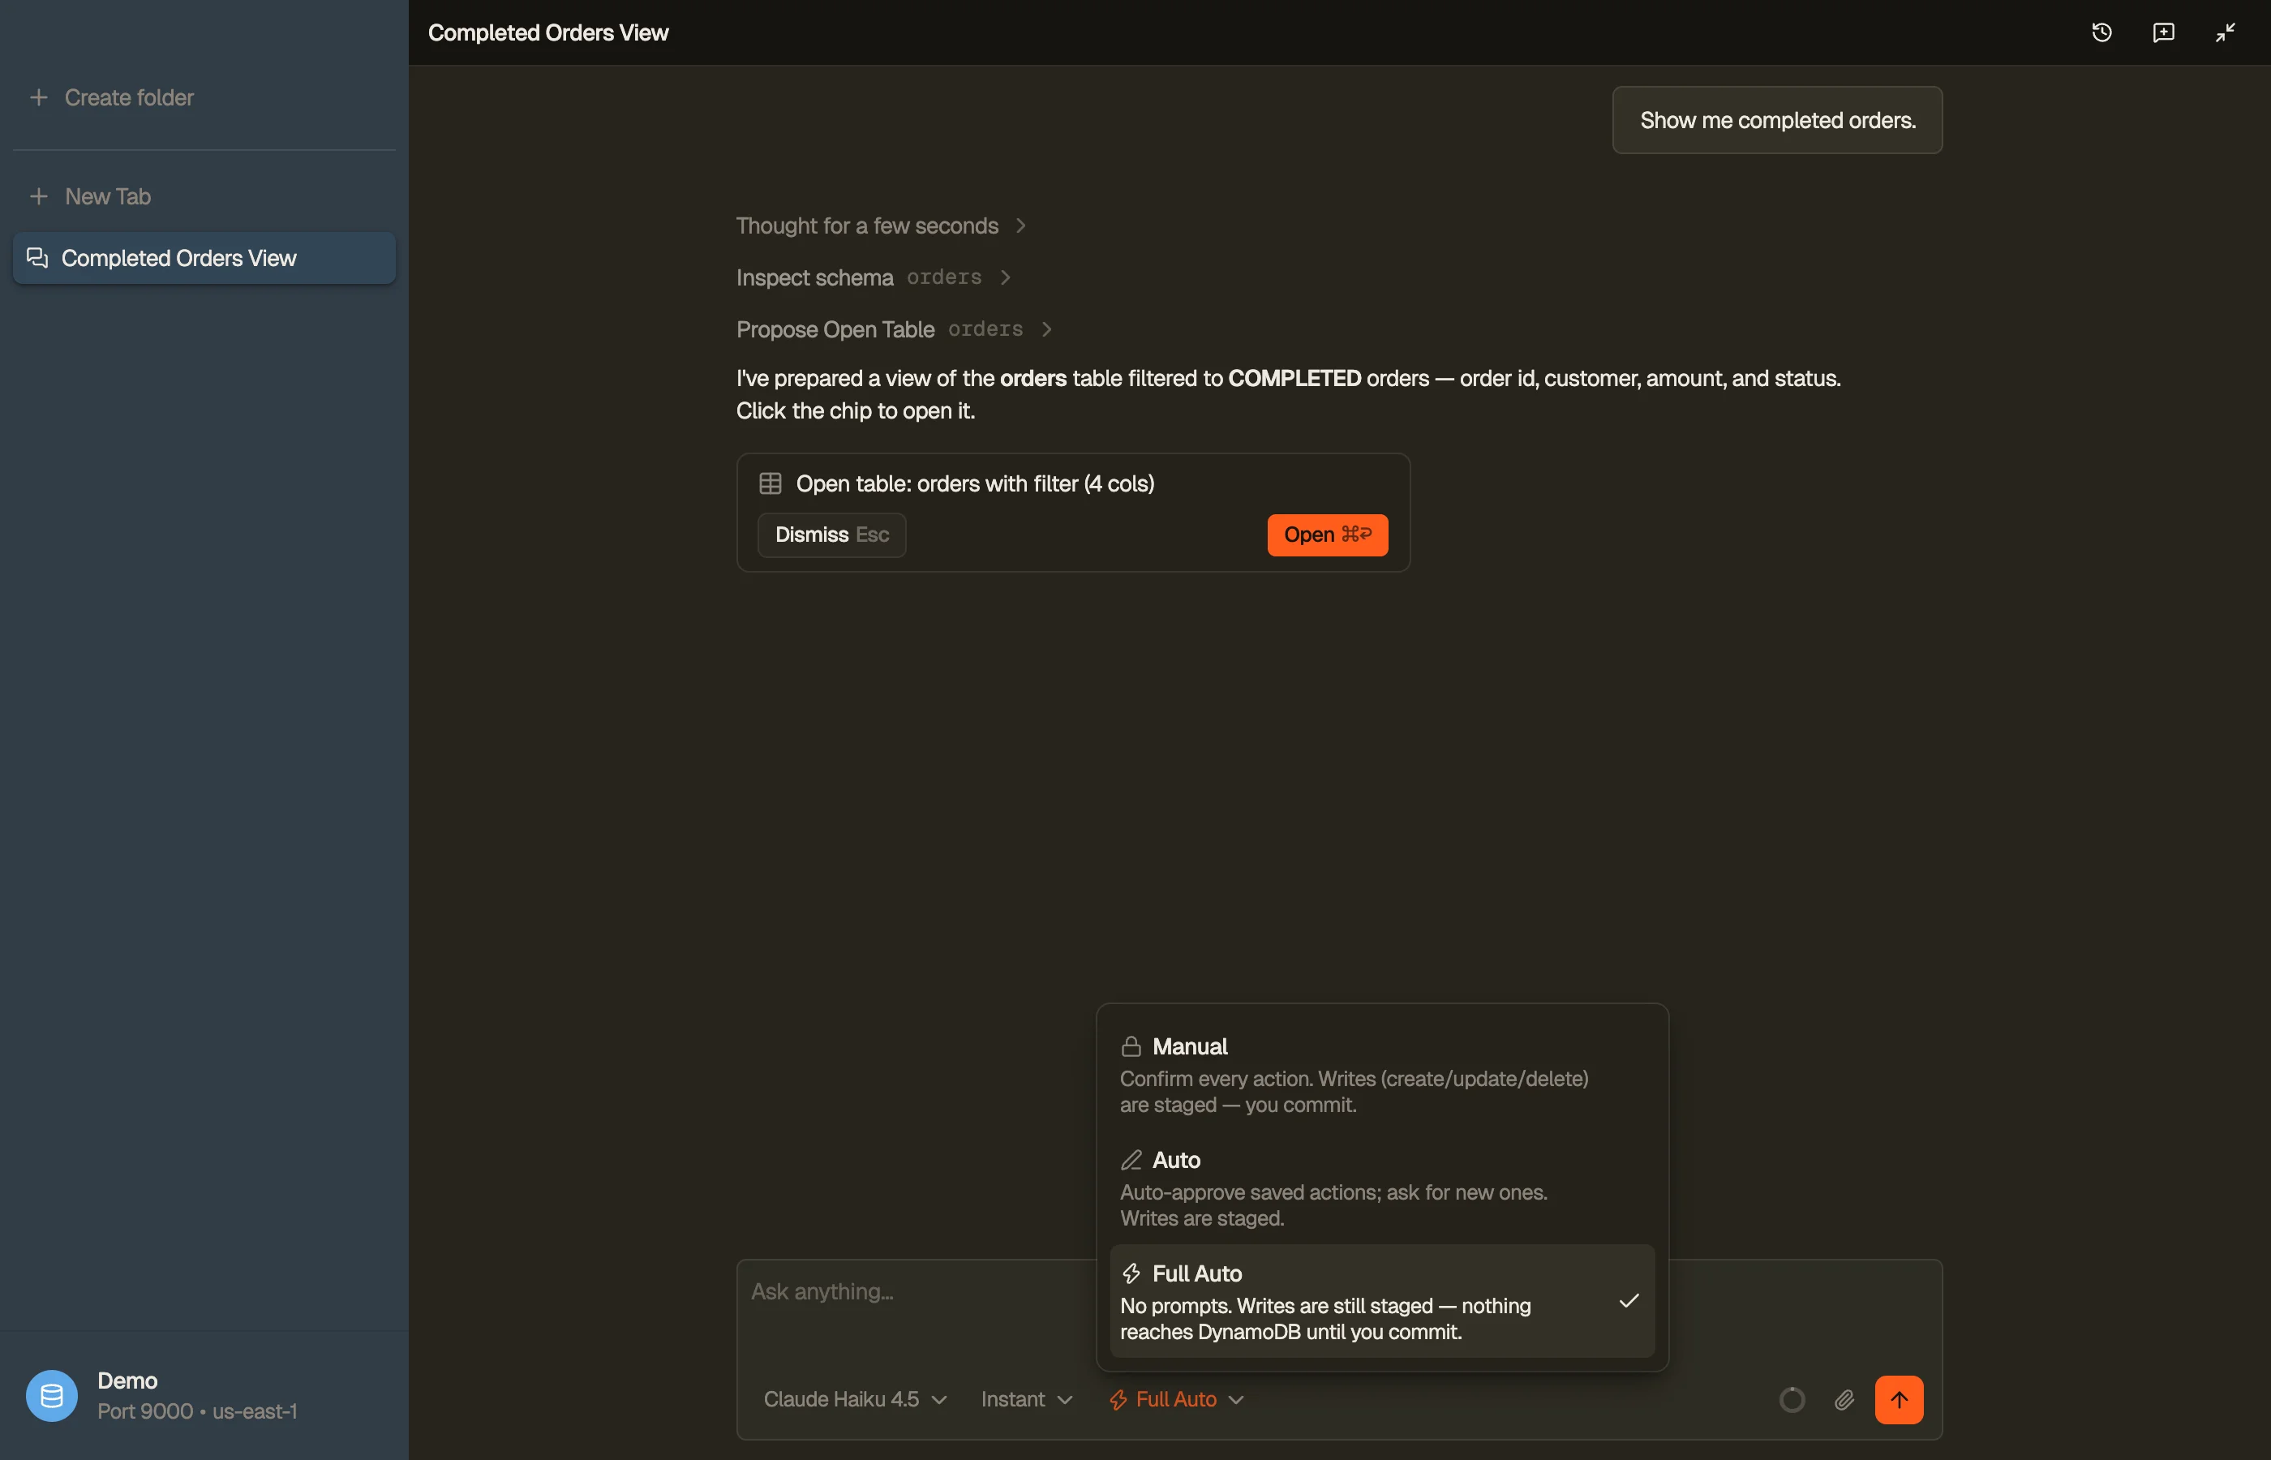
Task: Click the plus icon beside Create folder
Action: tap(39, 97)
